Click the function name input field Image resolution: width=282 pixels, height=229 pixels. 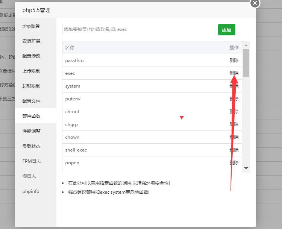click(139, 29)
